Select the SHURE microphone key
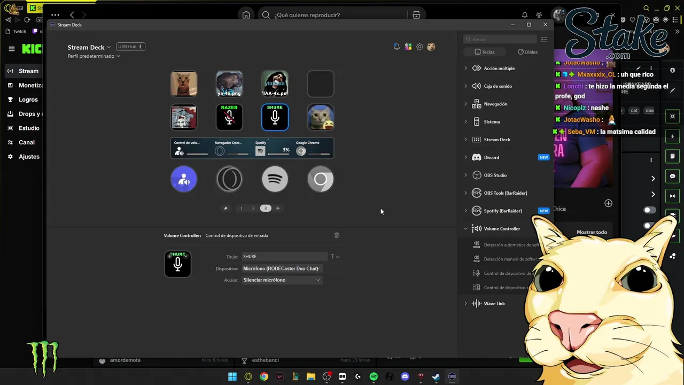This screenshot has height=385, width=684. [x=275, y=117]
